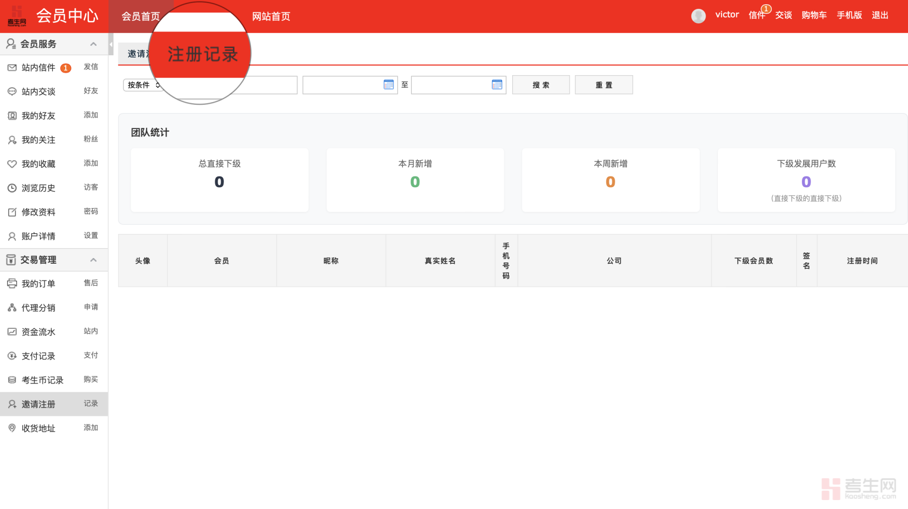Viewport: 908px width, 509px height.
Task: Collapse the 交易管理 sidebar section
Action: [93, 260]
